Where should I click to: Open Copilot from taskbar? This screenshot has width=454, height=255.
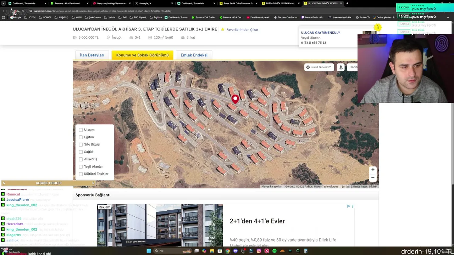pos(204,251)
